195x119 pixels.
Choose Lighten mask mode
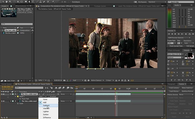coord(48,111)
